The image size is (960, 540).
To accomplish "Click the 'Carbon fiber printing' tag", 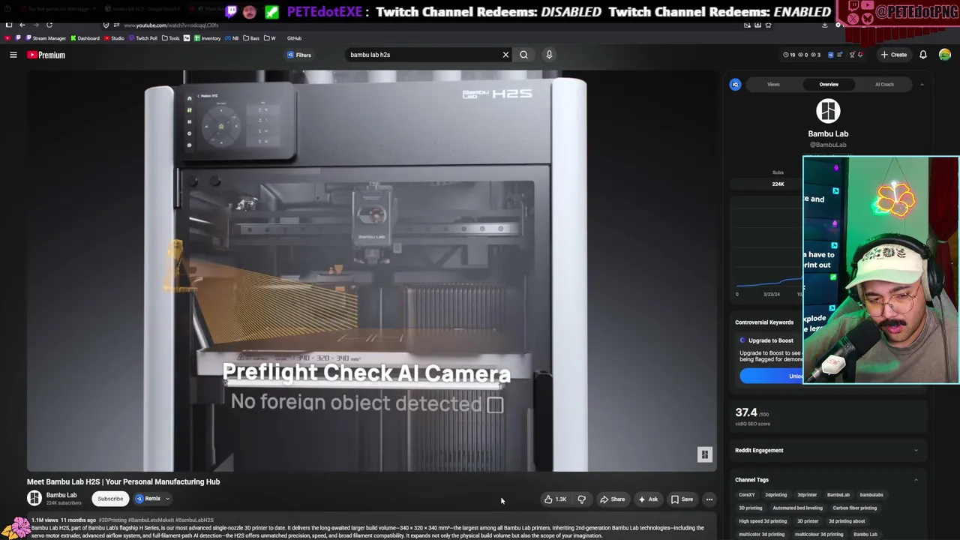I will pos(855,508).
